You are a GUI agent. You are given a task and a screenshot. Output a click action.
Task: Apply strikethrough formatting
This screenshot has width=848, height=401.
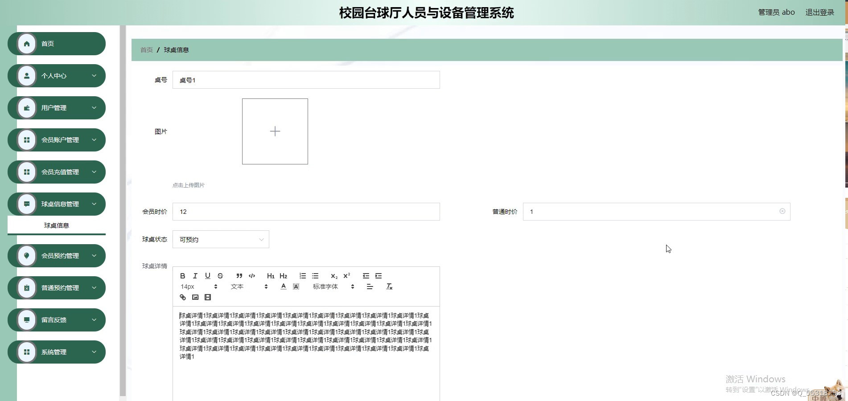click(x=220, y=276)
